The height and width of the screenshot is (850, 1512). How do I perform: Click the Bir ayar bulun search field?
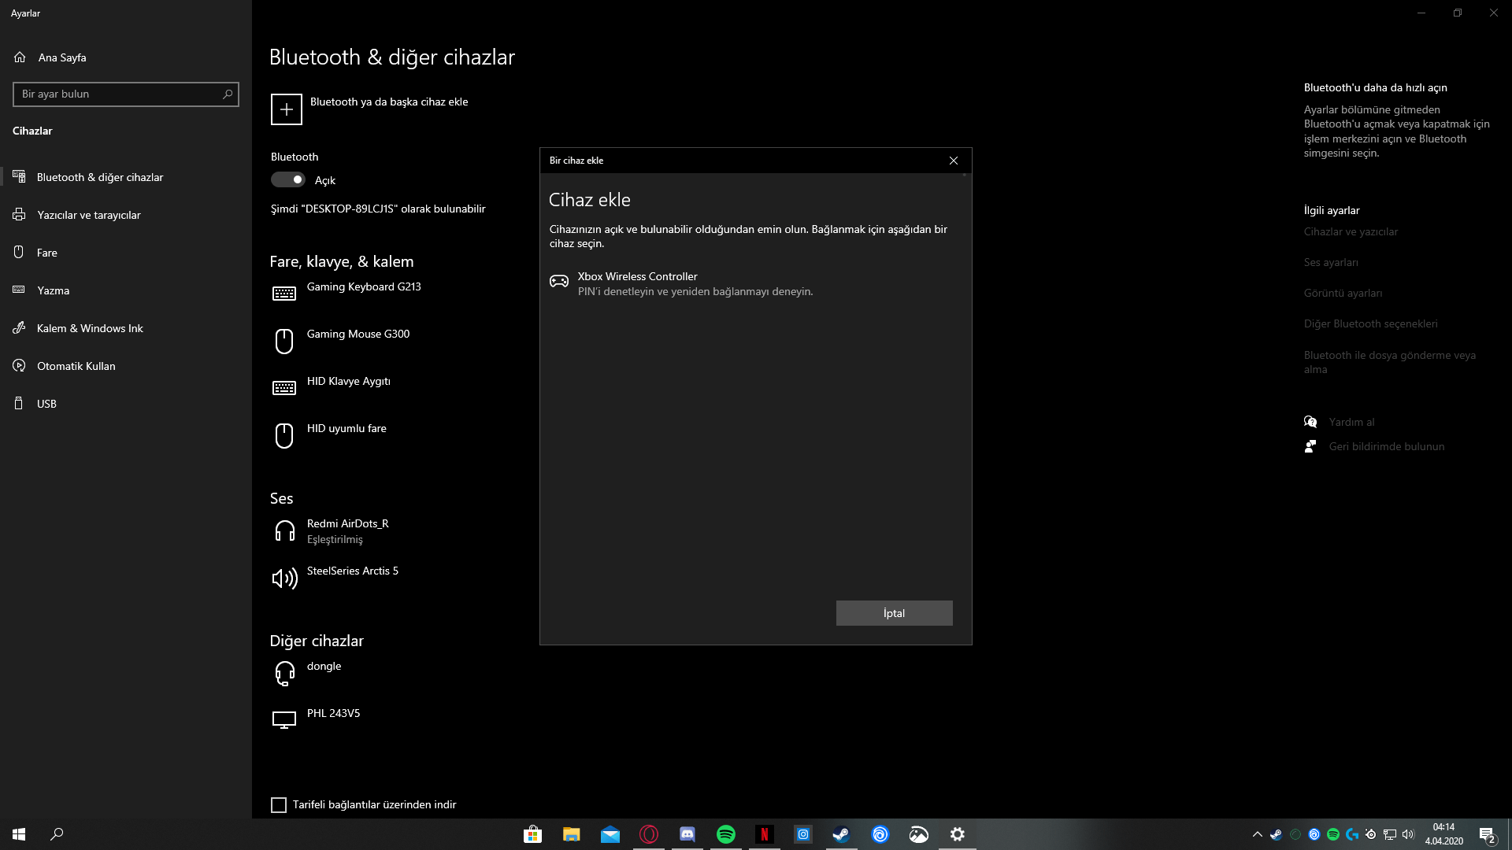[118, 94]
